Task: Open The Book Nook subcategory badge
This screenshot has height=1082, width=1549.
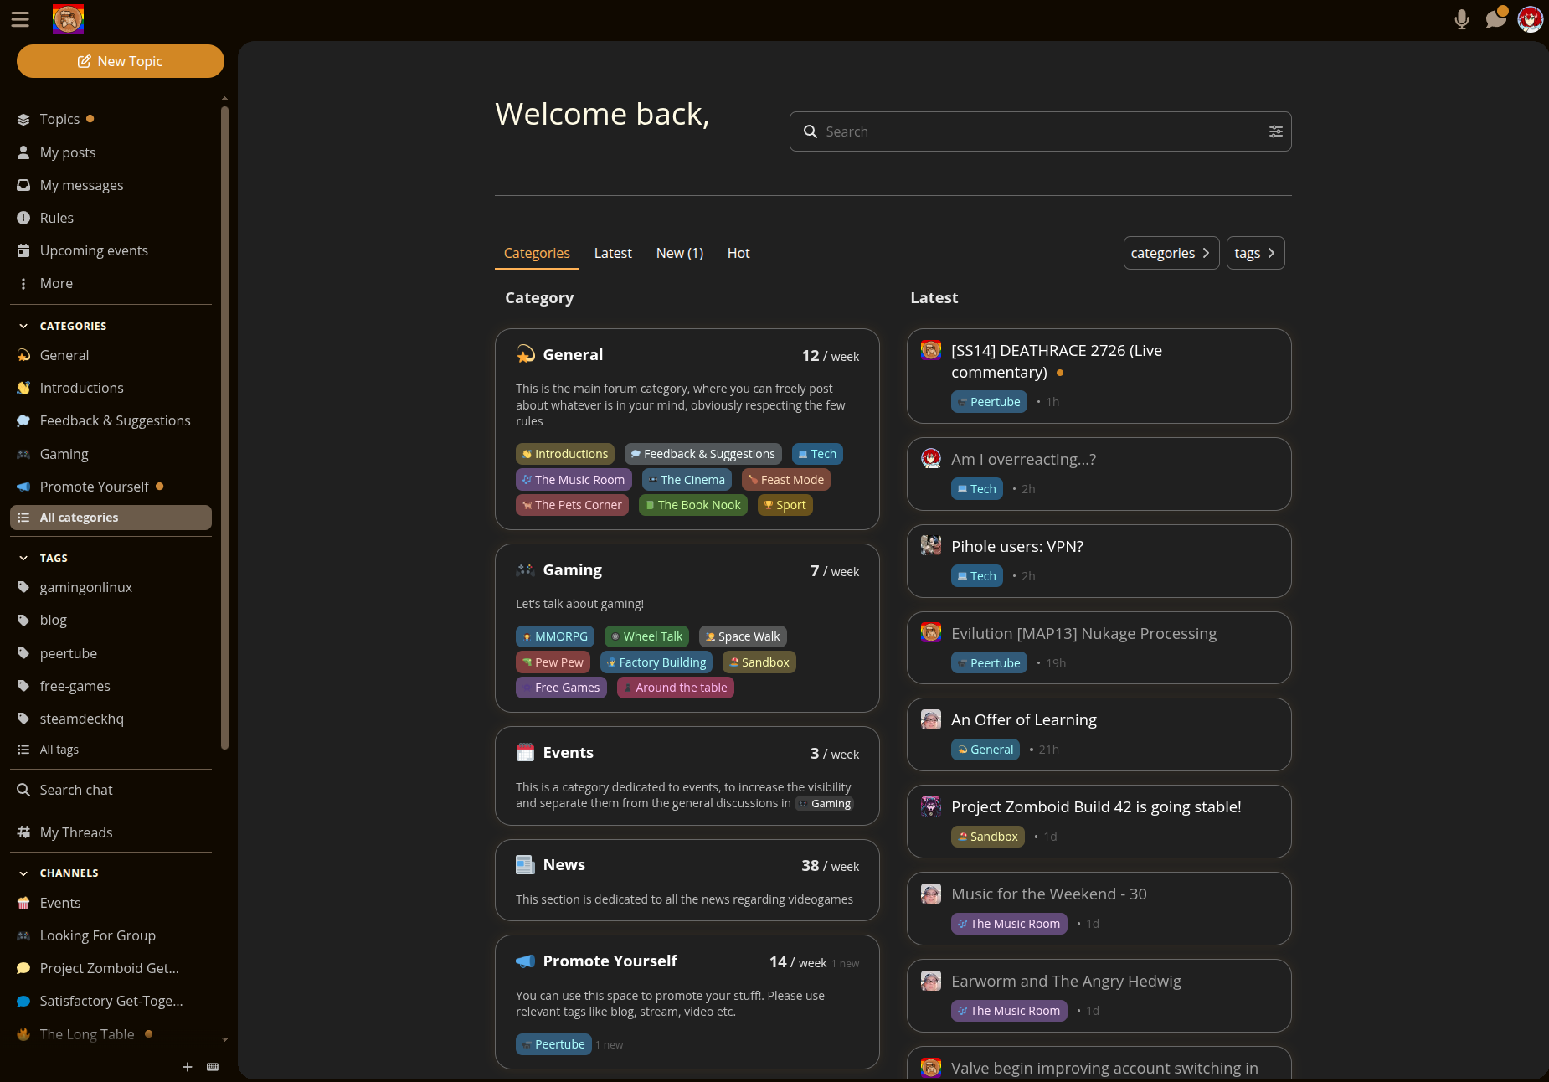Action: click(x=693, y=505)
